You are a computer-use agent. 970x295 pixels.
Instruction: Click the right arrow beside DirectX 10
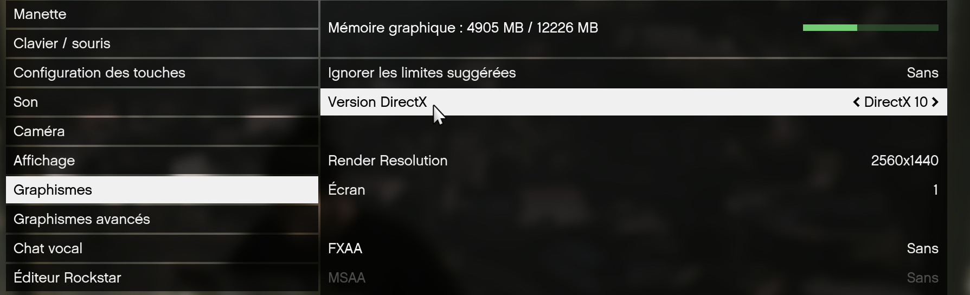click(935, 102)
